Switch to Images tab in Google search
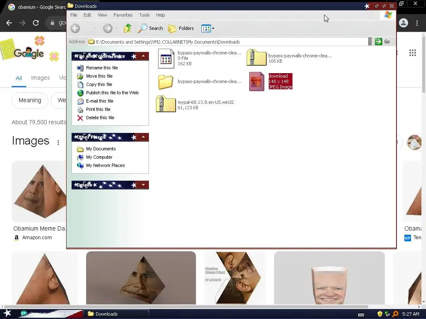 pos(40,78)
